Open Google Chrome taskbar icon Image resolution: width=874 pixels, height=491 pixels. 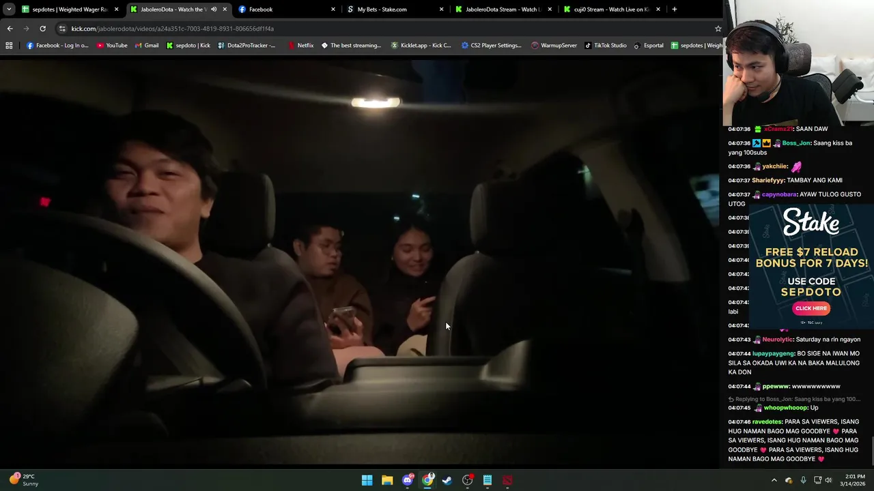(427, 480)
